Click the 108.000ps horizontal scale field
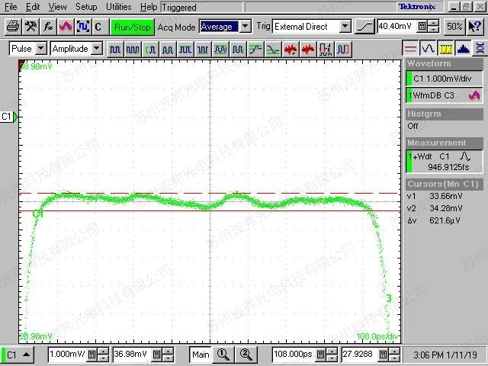This screenshot has width=488, height=366. (293, 355)
